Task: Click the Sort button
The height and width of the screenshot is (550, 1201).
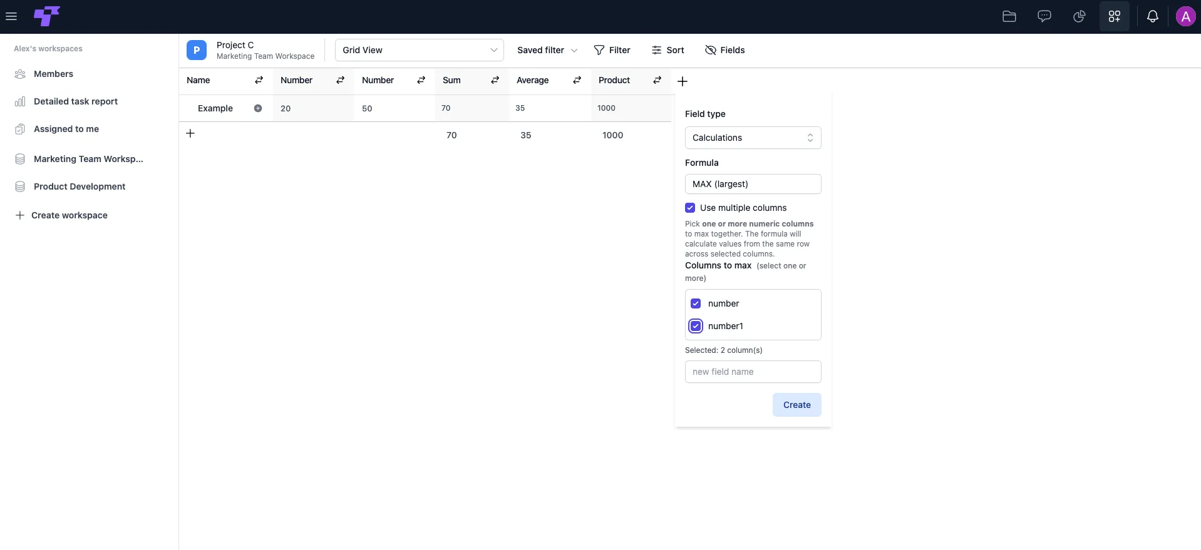Action: point(668,50)
